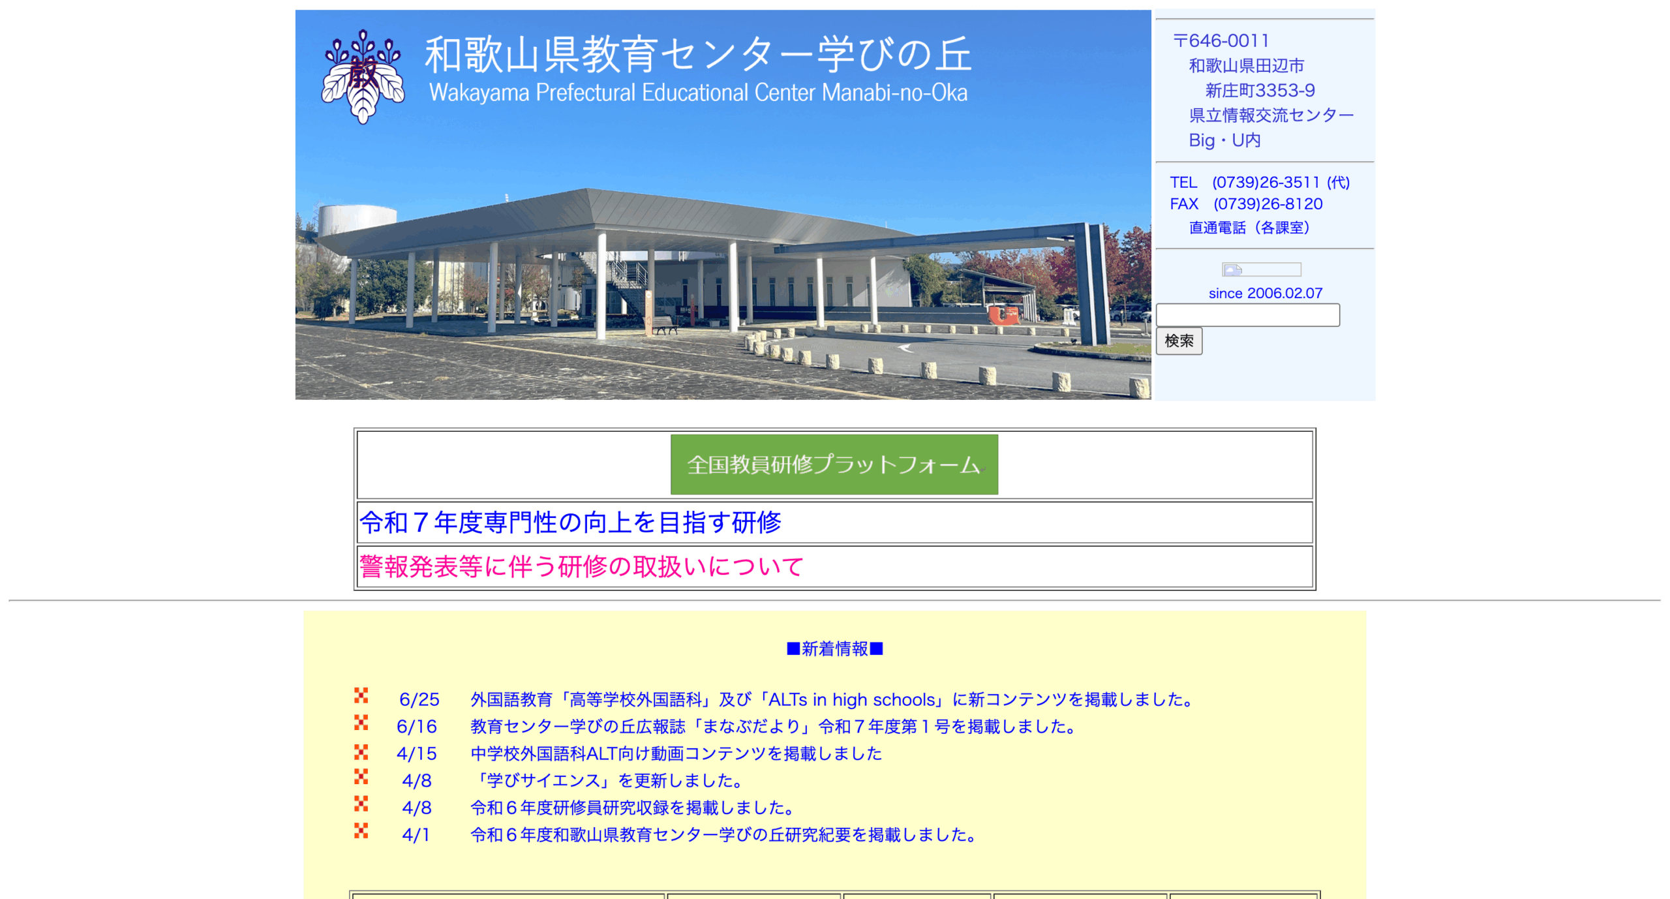Click the FAX (0739)26-8120 text
1670x899 pixels.
coord(1246,204)
